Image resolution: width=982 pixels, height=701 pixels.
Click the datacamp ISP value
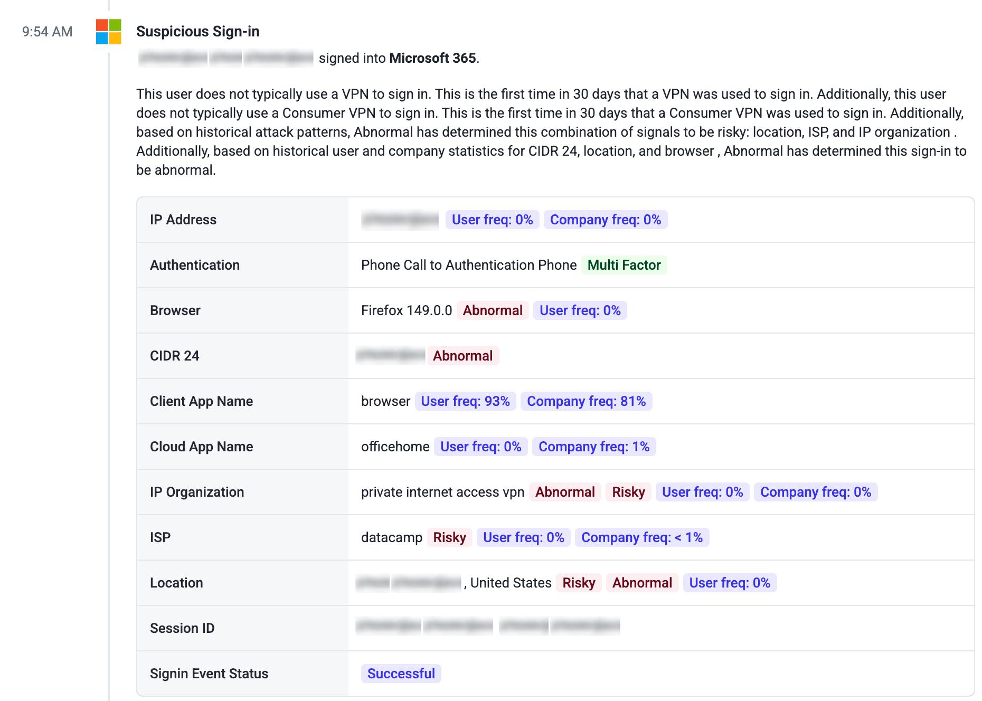point(392,537)
